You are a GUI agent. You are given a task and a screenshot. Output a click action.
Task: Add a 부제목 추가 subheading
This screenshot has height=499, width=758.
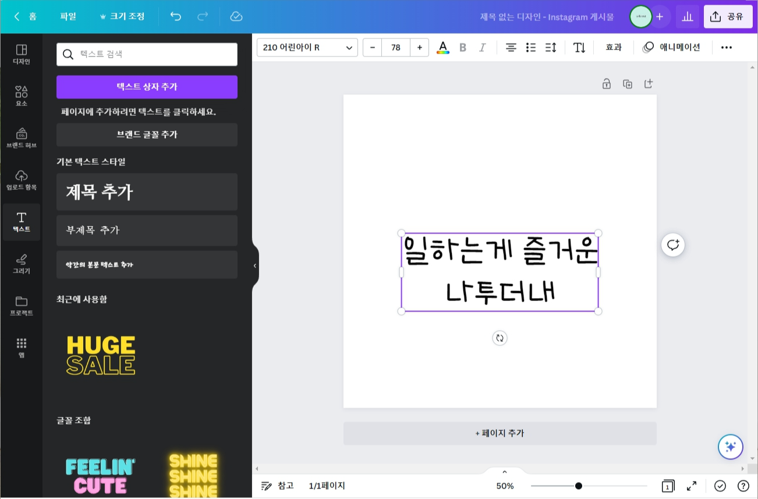tap(147, 230)
